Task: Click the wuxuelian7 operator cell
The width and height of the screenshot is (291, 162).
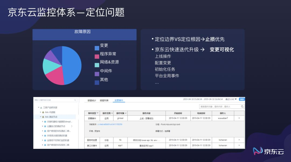Action: [x=223, y=118]
